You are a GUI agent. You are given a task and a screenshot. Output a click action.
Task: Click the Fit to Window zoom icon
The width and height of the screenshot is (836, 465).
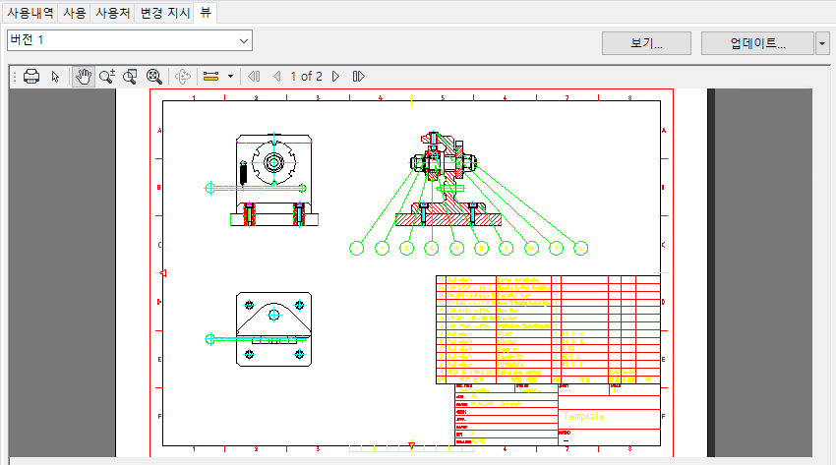click(154, 77)
